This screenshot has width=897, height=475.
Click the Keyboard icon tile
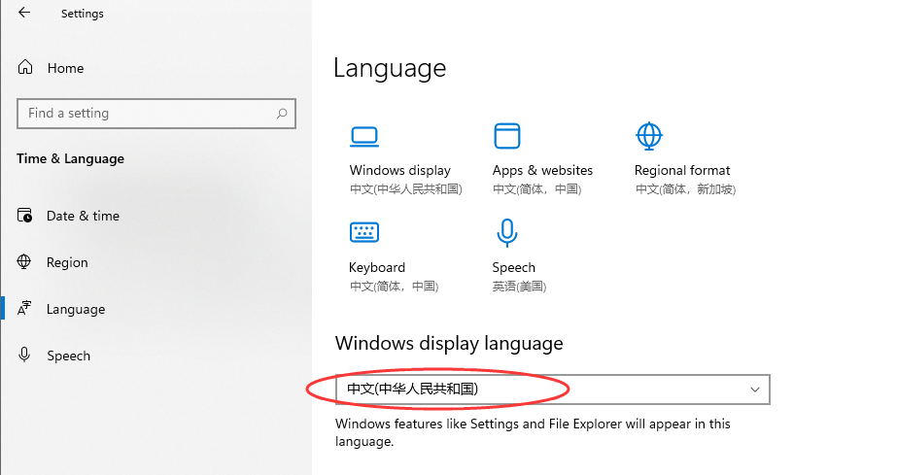pyautogui.click(x=363, y=232)
